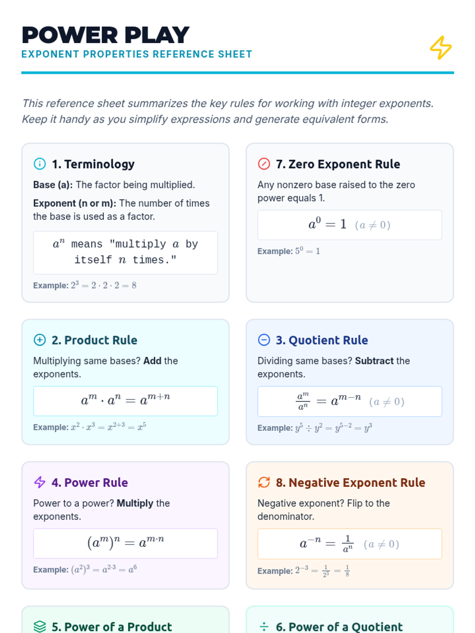Click the red slashed-circle Zero Exponent icon
This screenshot has width=475, height=633.
pos(264,164)
